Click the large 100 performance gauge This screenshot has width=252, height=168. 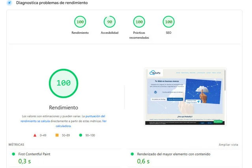click(x=63, y=83)
